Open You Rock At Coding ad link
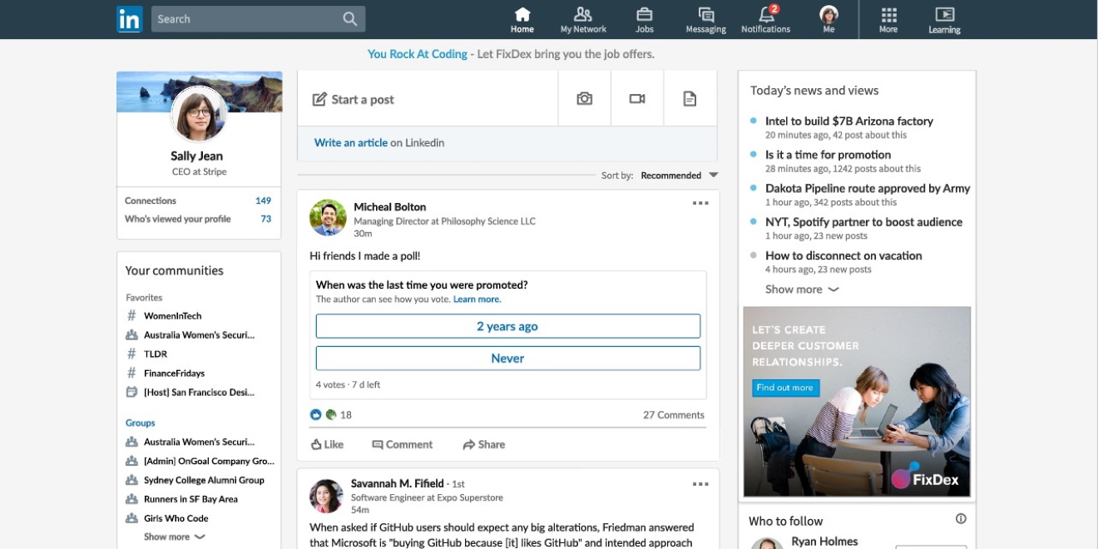The image size is (1098, 549). point(418,54)
